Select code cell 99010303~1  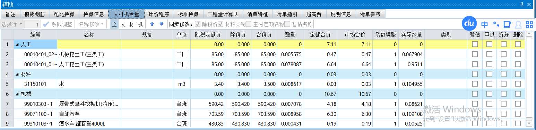[35, 104]
